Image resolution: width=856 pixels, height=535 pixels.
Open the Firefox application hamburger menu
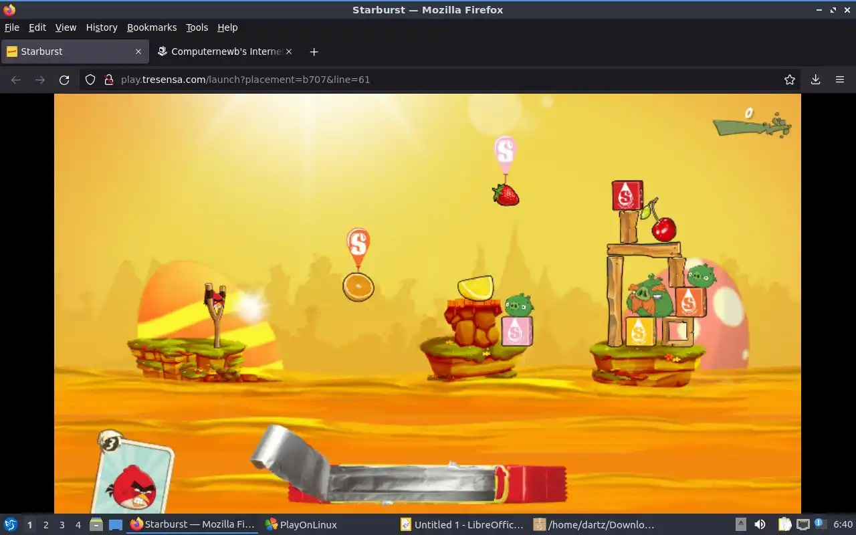[x=840, y=80]
